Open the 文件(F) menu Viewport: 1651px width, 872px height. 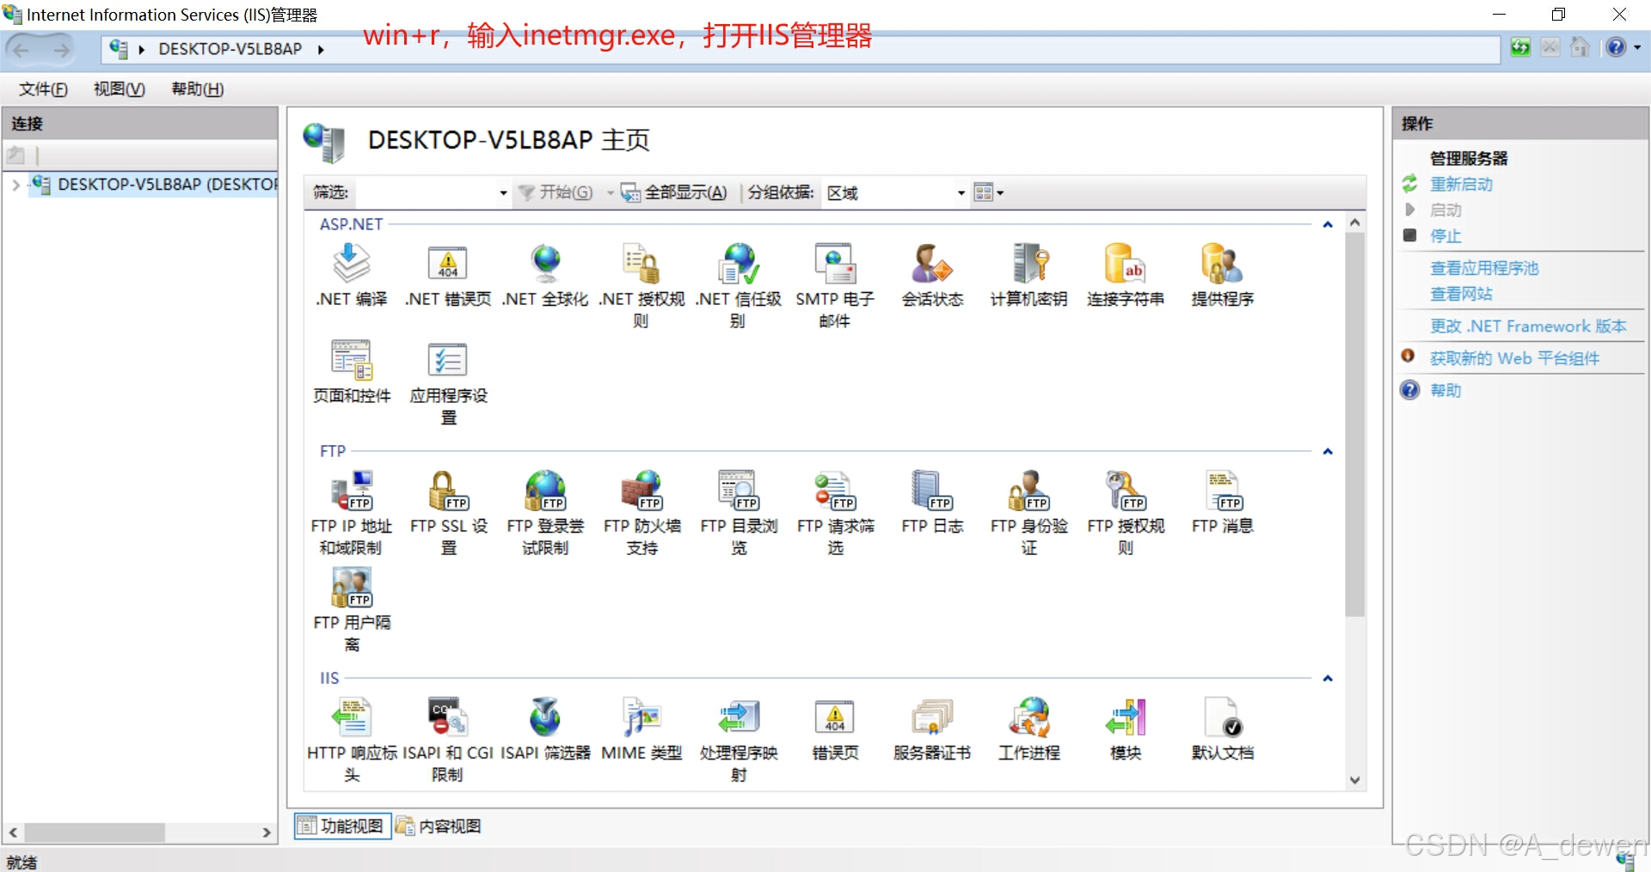(x=43, y=89)
